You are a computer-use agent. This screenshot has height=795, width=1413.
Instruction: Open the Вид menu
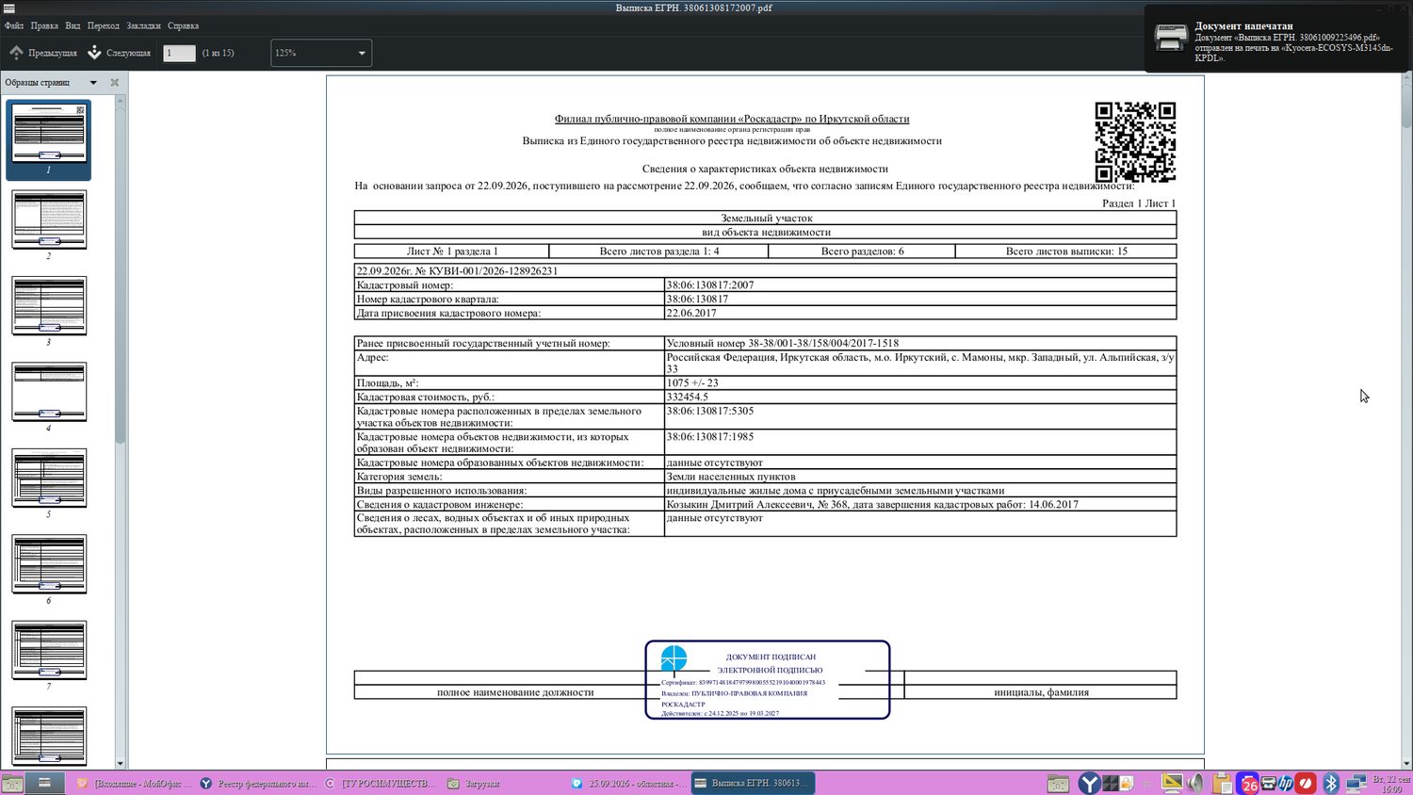[x=73, y=25]
